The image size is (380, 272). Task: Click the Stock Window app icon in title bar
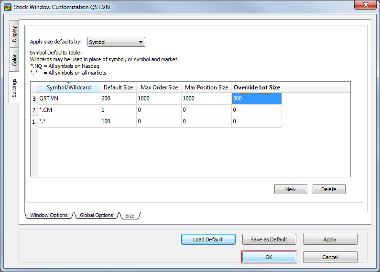coord(7,7)
